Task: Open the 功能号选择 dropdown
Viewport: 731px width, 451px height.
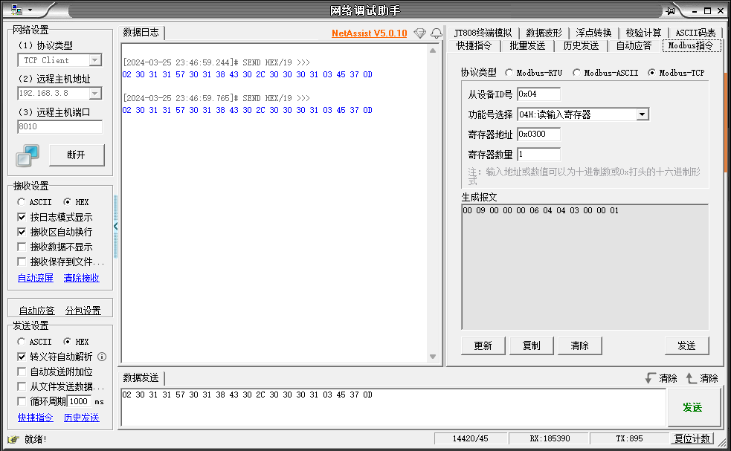Action: pos(643,114)
